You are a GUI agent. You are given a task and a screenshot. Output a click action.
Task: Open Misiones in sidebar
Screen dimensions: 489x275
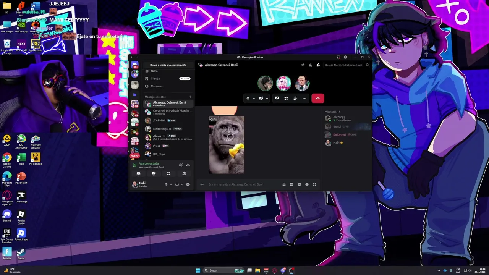(x=168, y=86)
